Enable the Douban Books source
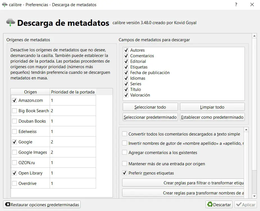 click(x=14, y=121)
